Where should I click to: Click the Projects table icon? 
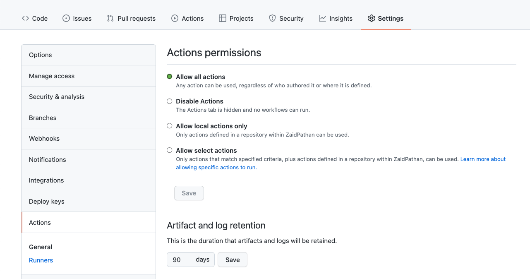coord(223,18)
